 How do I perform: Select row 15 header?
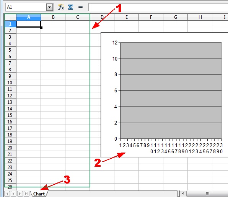[x=10, y=115]
